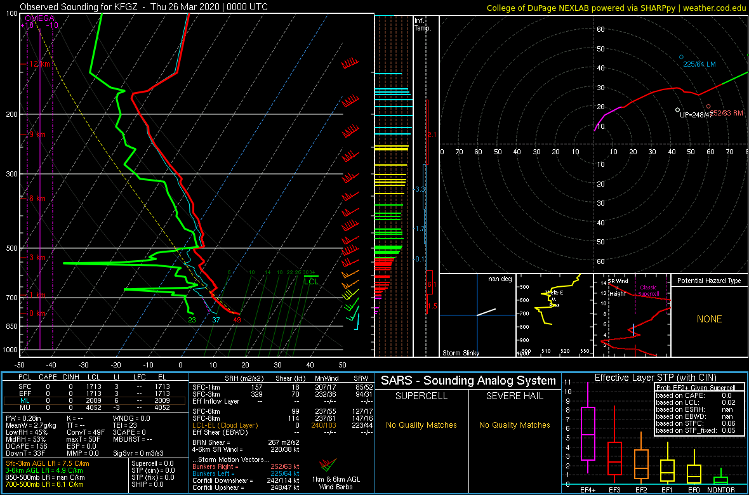Click the '225/64 LM' hodograph label
Image resolution: width=749 pixels, height=495 pixels.
699,64
